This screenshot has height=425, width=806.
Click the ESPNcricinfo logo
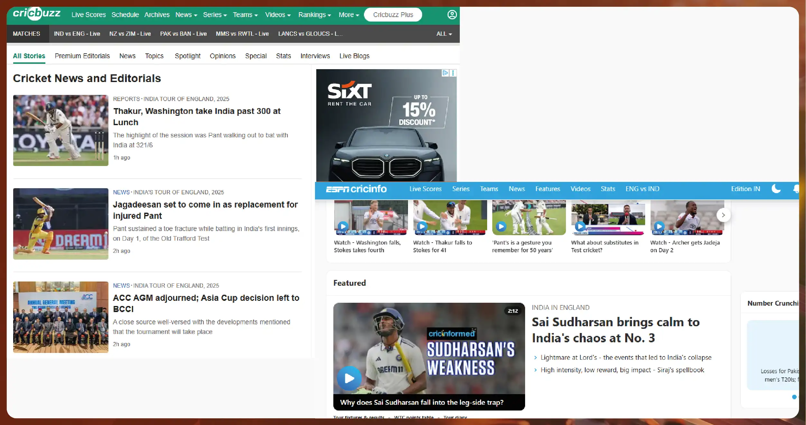(x=356, y=189)
